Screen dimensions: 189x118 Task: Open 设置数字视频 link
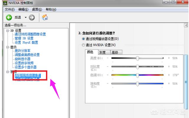tap(24, 63)
